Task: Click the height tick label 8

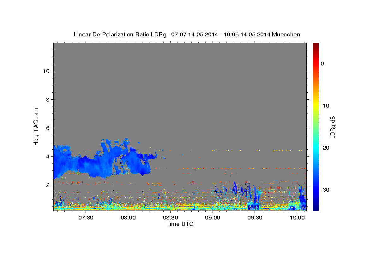Action: pyautogui.click(x=48, y=100)
